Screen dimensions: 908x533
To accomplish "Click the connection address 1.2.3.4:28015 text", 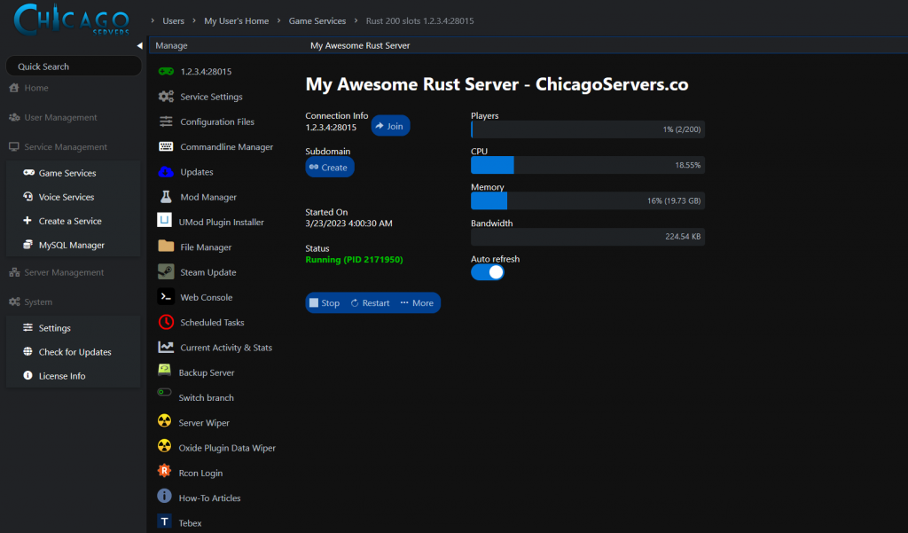I will point(331,128).
